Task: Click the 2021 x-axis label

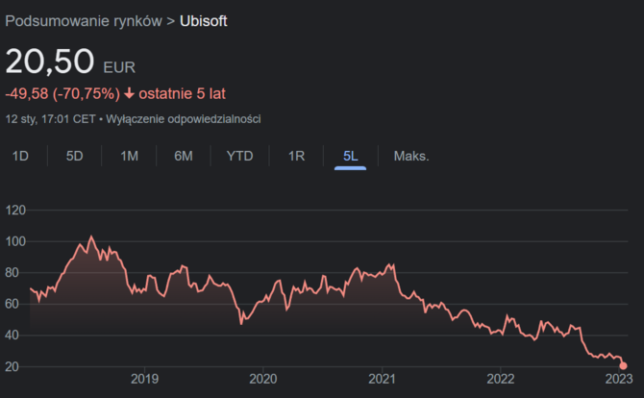Action: tap(382, 379)
